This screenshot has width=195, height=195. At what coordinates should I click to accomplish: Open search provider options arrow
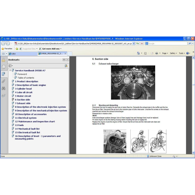[x=193, y=43]
